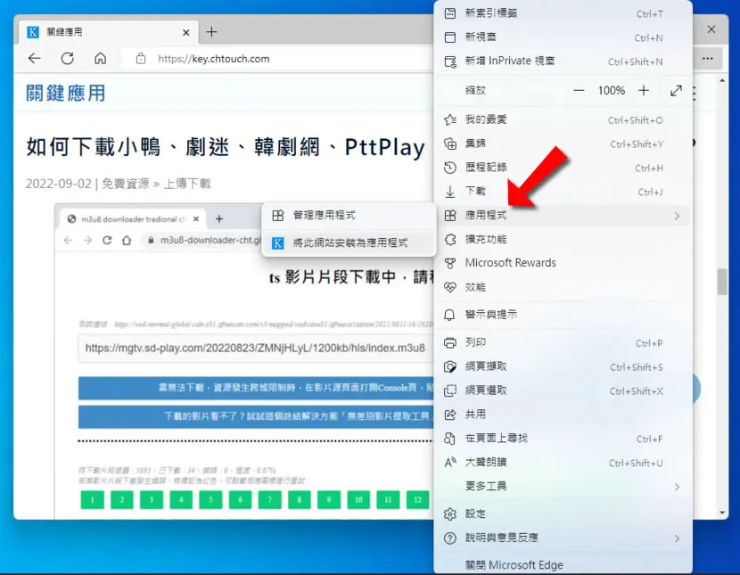Viewport: 740px width, 575px height.
Task: Open 下載 downloads entry
Action: (563, 192)
